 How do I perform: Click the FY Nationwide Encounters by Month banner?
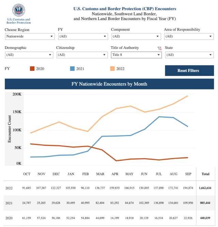pyautogui.click(x=109, y=84)
